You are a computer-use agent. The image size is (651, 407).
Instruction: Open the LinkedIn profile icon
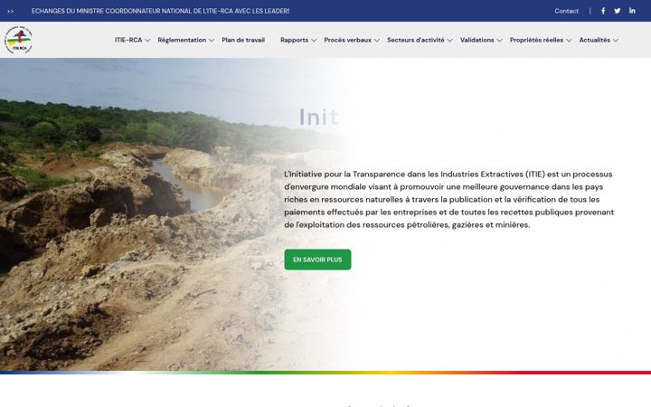[632, 11]
